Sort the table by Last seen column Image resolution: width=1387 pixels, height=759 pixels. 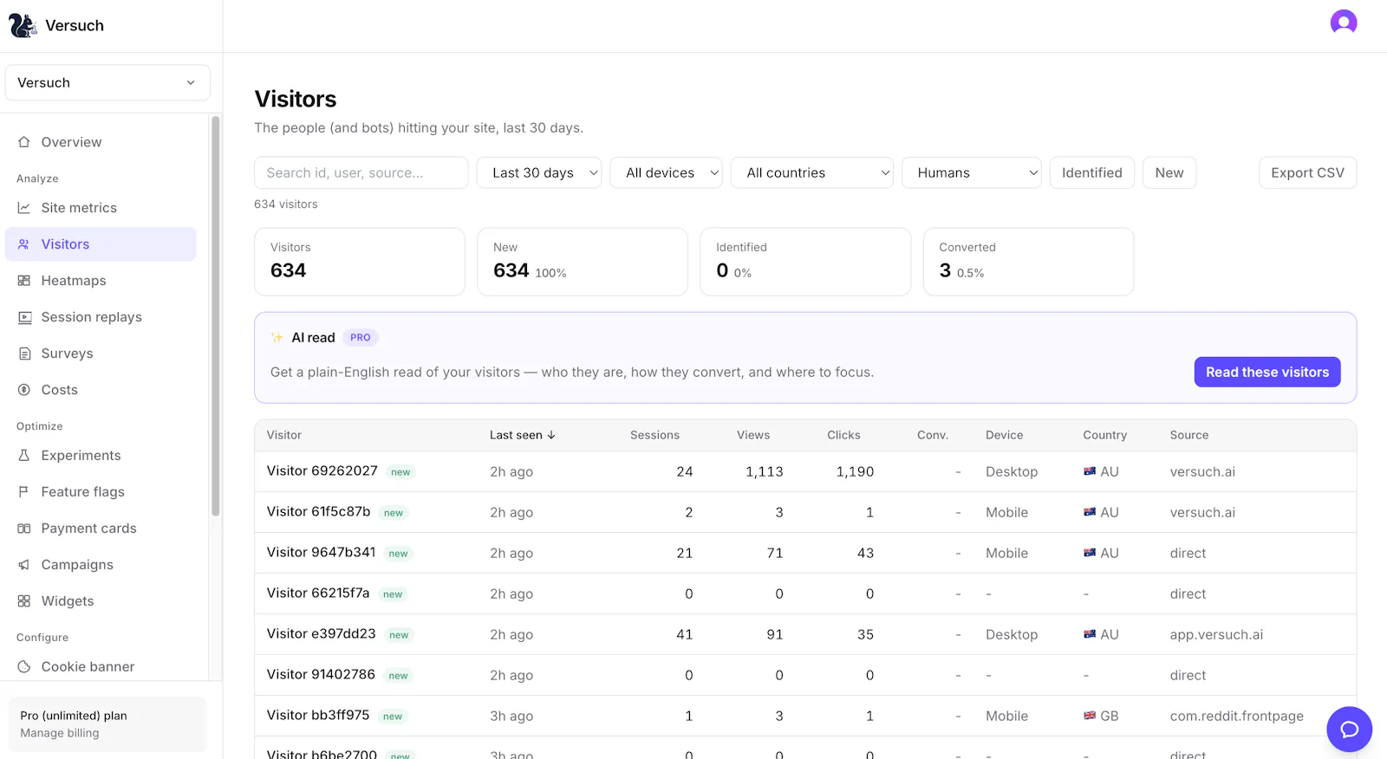[x=522, y=435]
